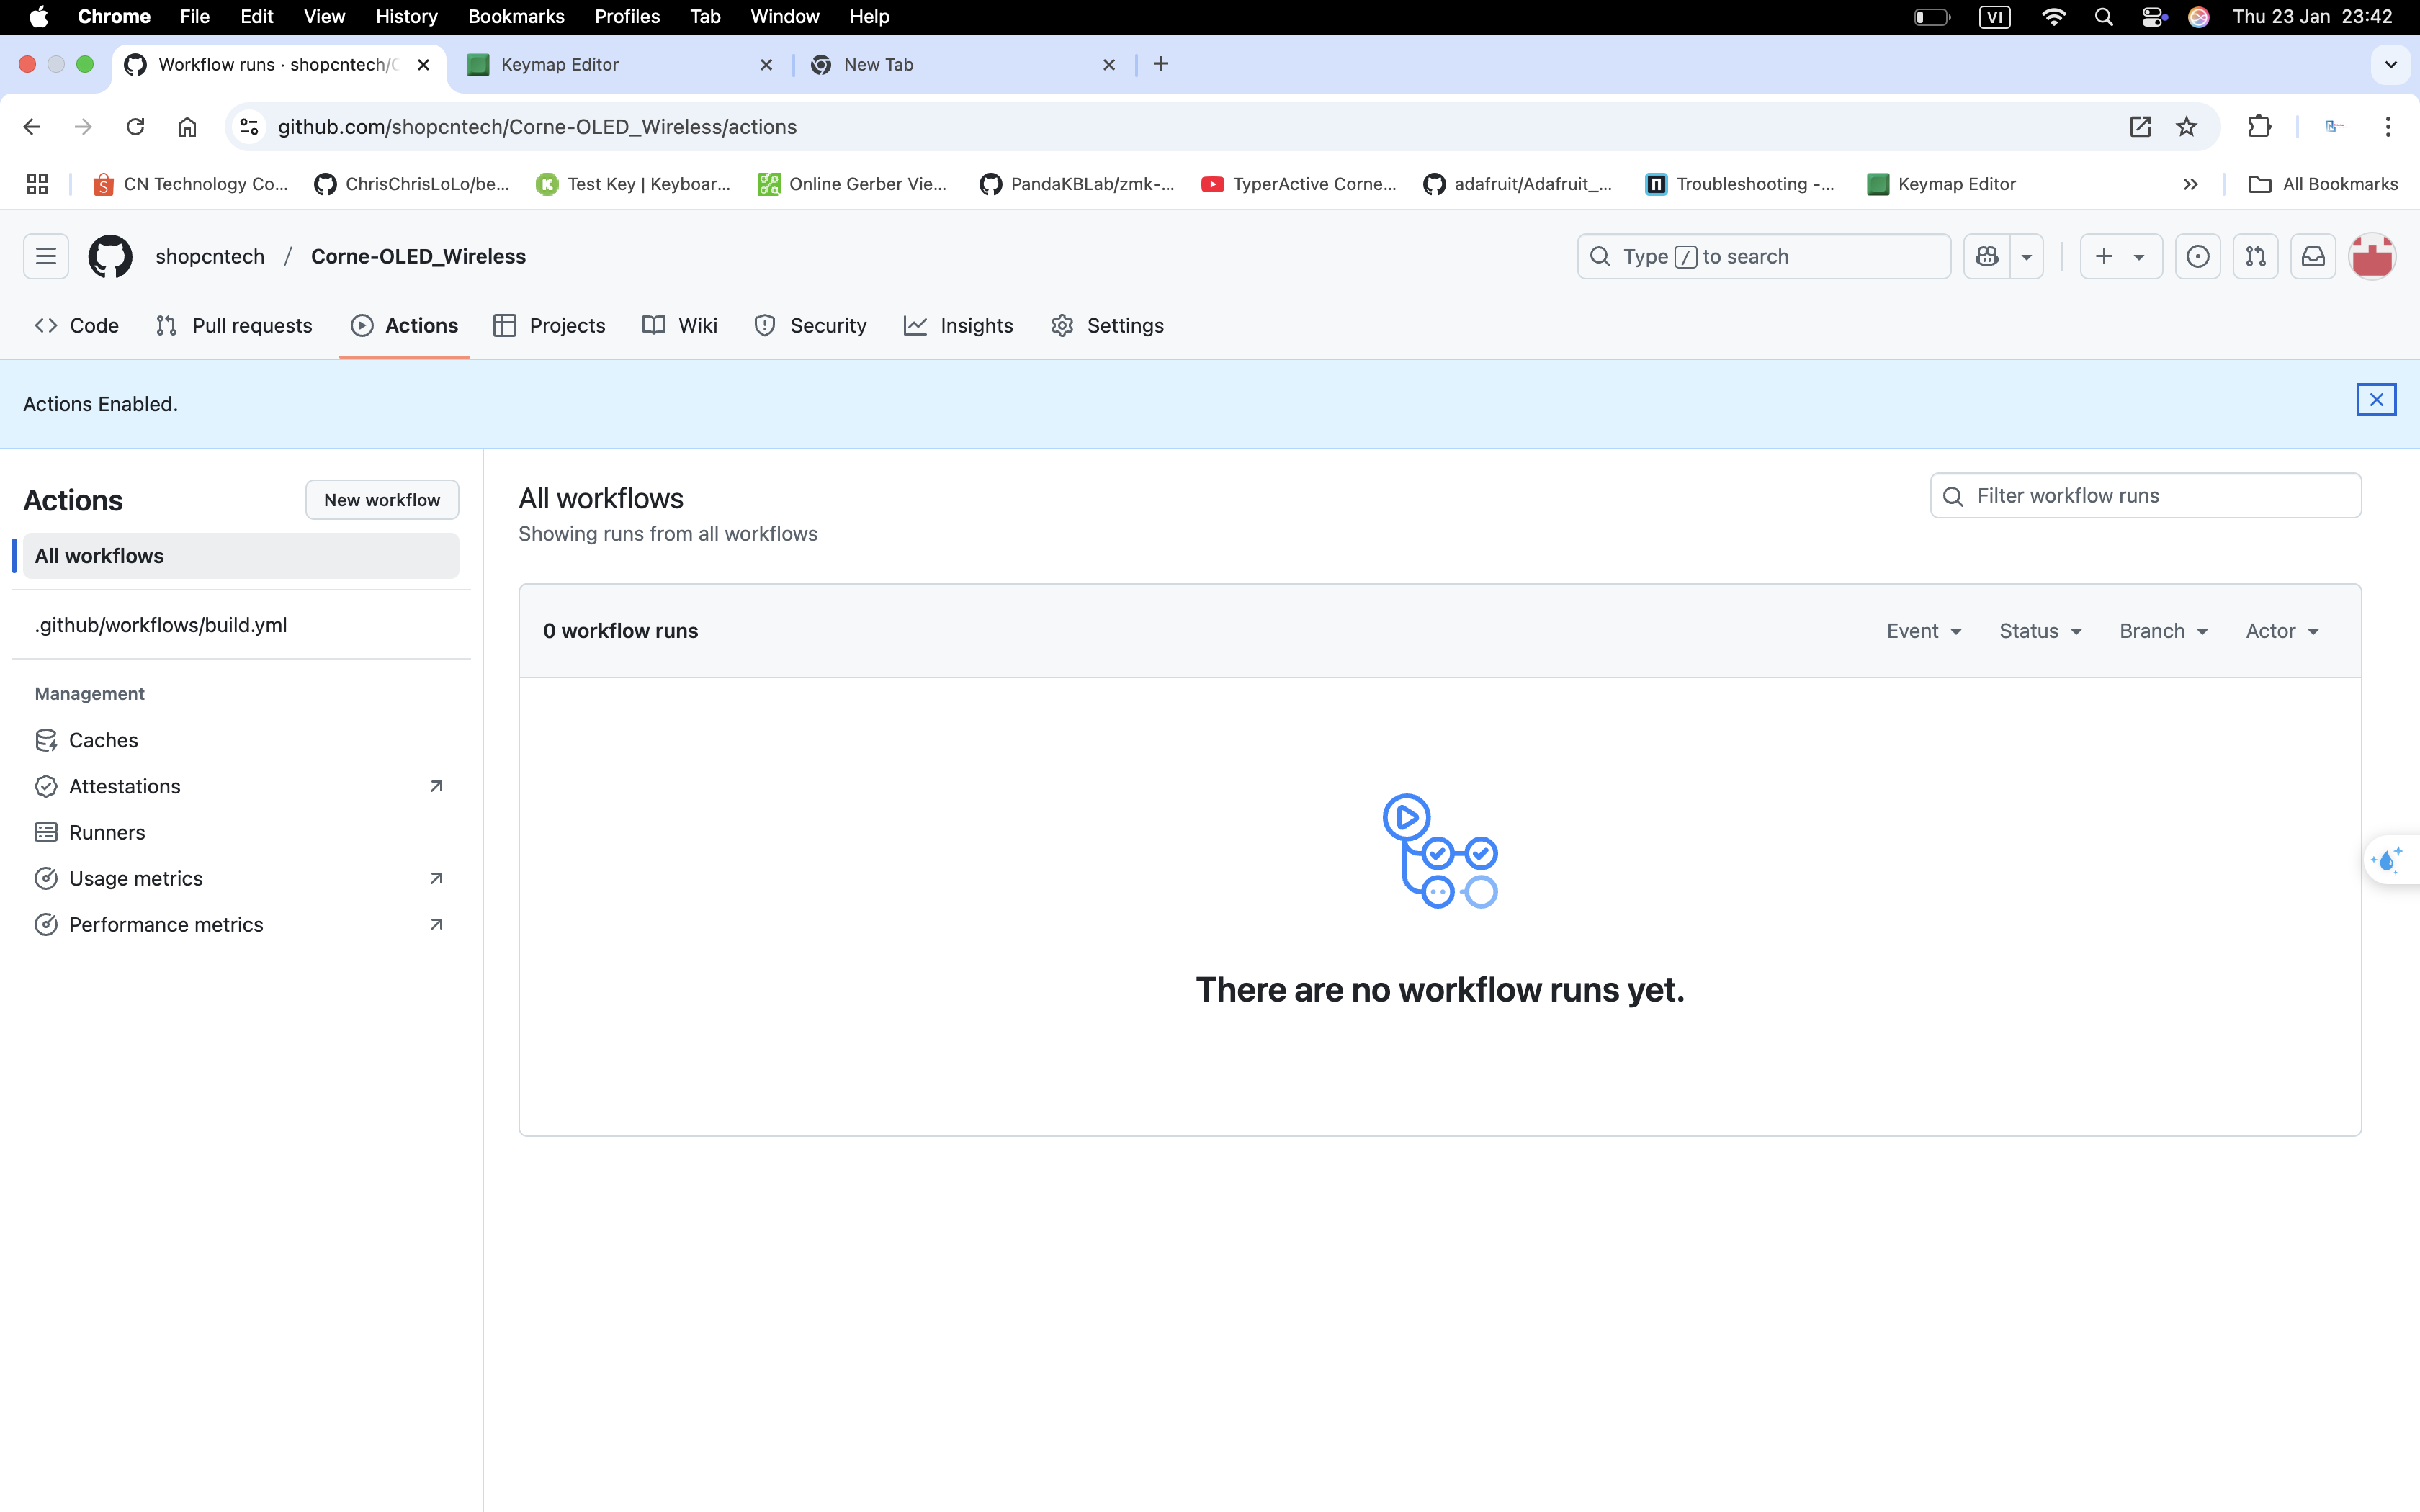Reload the current page
Screen dimensions: 2420x1512
point(136,126)
